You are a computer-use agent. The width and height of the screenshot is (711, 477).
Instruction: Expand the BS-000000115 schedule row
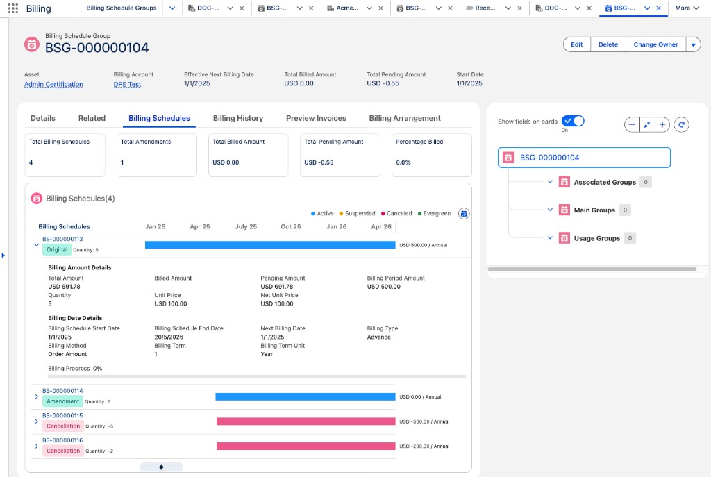(37, 421)
